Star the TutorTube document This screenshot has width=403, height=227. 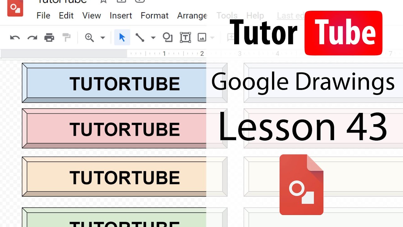click(103, 1)
